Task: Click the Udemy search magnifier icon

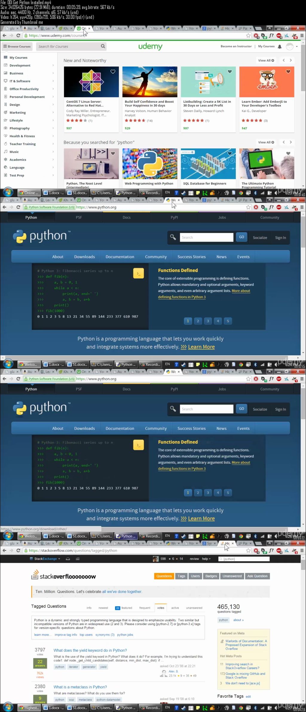Action: pyautogui.click(x=103, y=46)
